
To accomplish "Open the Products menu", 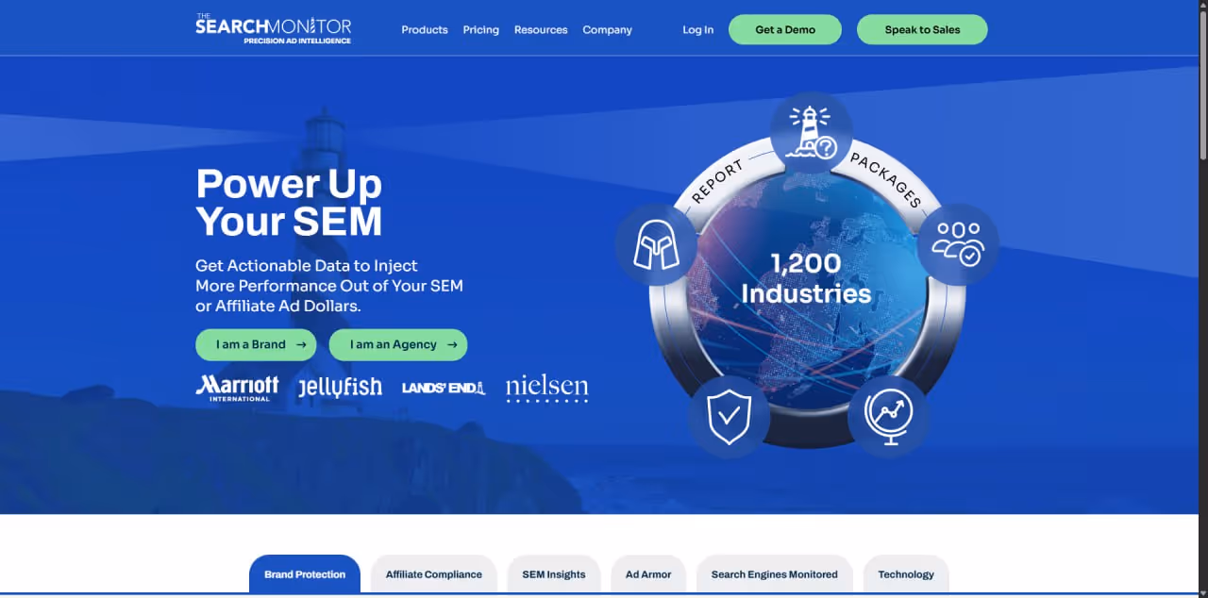I will coord(425,30).
